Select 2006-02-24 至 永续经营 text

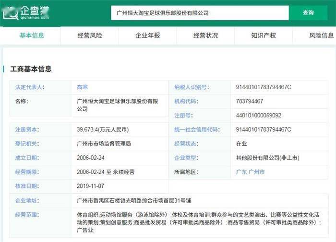[x=106, y=172]
